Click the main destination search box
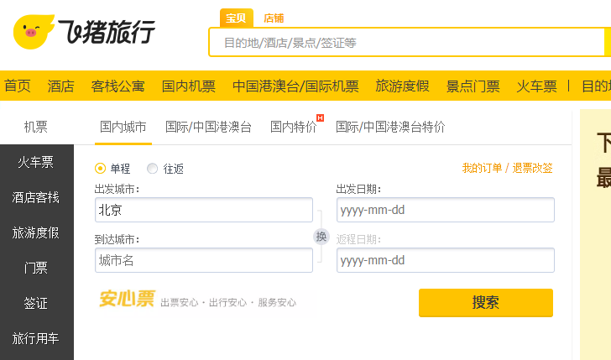The height and width of the screenshot is (360, 611). (x=407, y=43)
